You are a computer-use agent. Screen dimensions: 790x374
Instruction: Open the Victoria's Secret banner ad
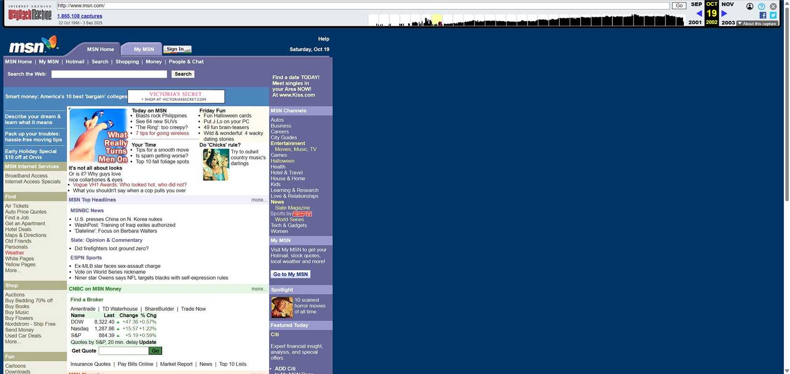[x=176, y=97]
